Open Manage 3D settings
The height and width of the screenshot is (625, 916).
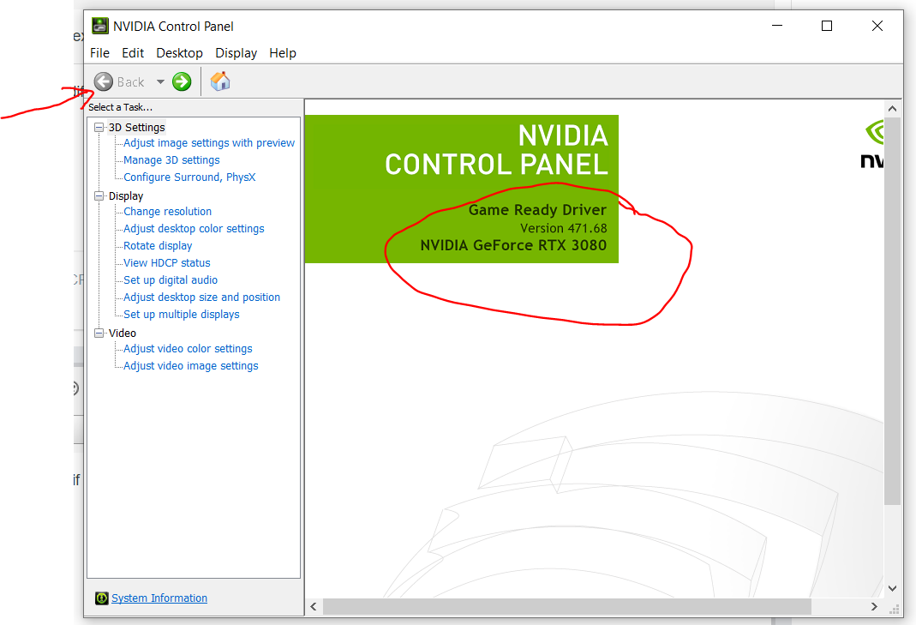click(x=171, y=160)
